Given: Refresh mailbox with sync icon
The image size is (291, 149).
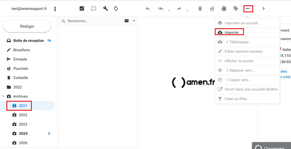Looking at the screenshot, I should pyautogui.click(x=116, y=9).
